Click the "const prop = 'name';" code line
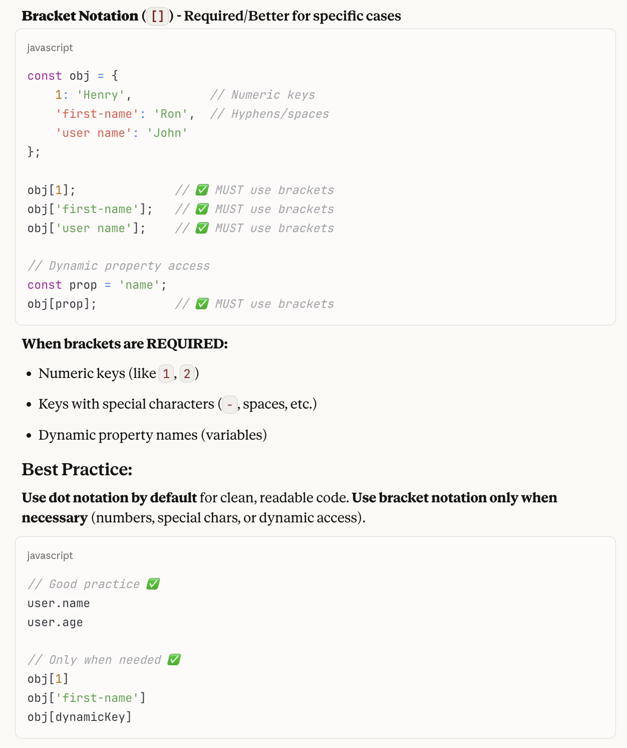The image size is (627, 748). click(97, 285)
